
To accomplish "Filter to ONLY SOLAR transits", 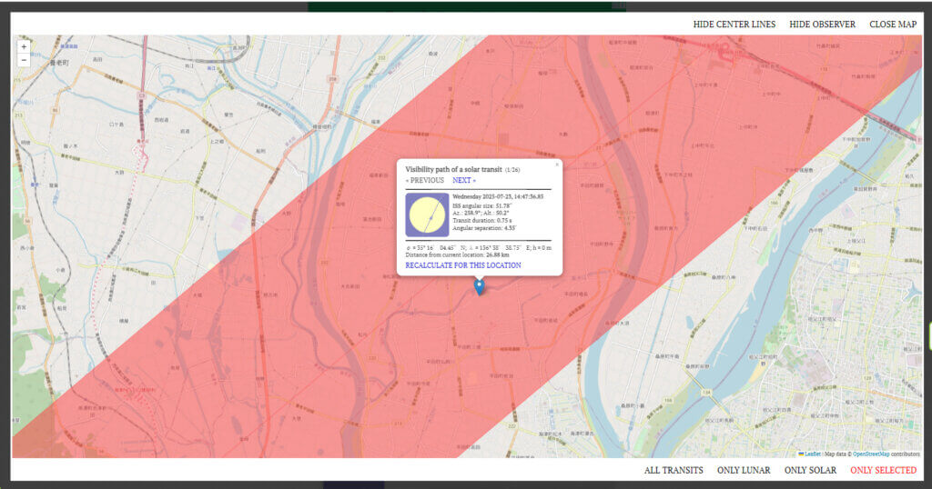I will [x=810, y=470].
